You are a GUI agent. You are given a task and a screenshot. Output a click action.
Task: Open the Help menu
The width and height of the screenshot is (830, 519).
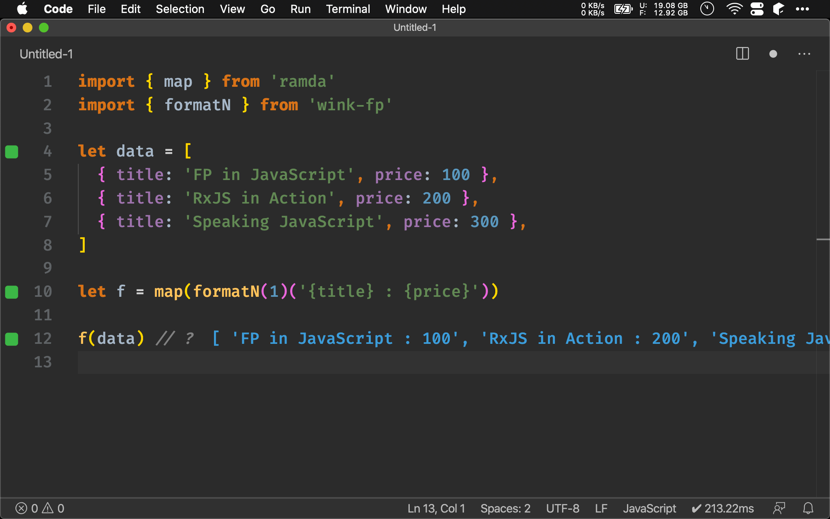tap(454, 9)
